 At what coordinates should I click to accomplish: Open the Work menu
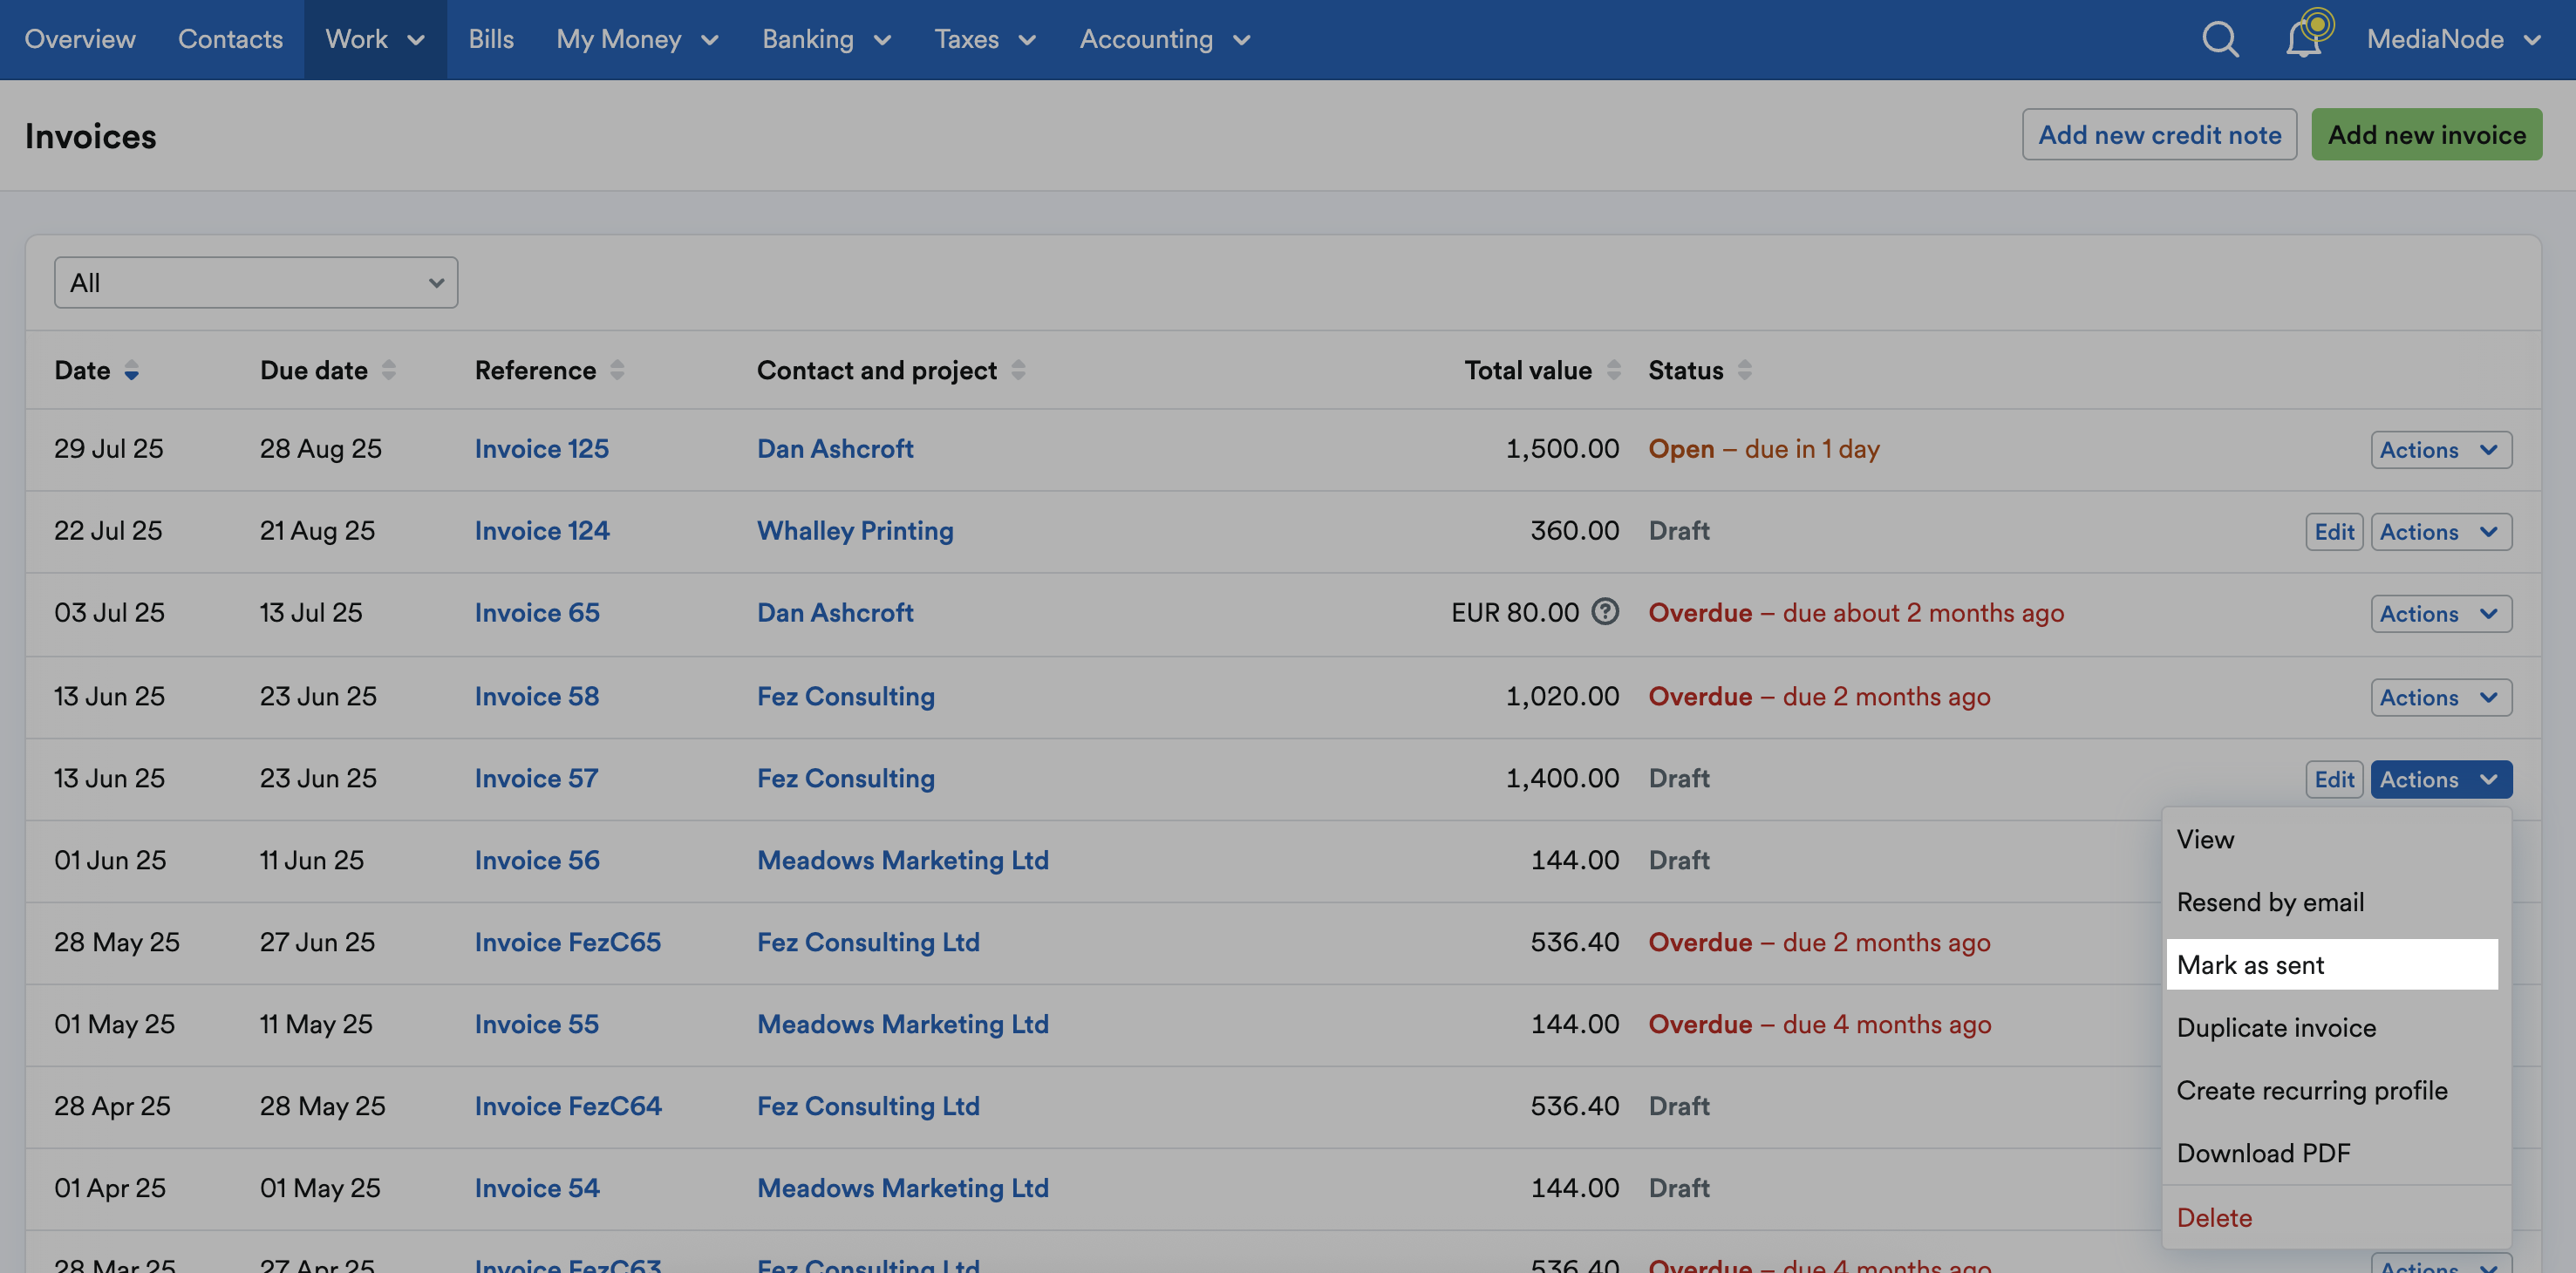coord(375,40)
